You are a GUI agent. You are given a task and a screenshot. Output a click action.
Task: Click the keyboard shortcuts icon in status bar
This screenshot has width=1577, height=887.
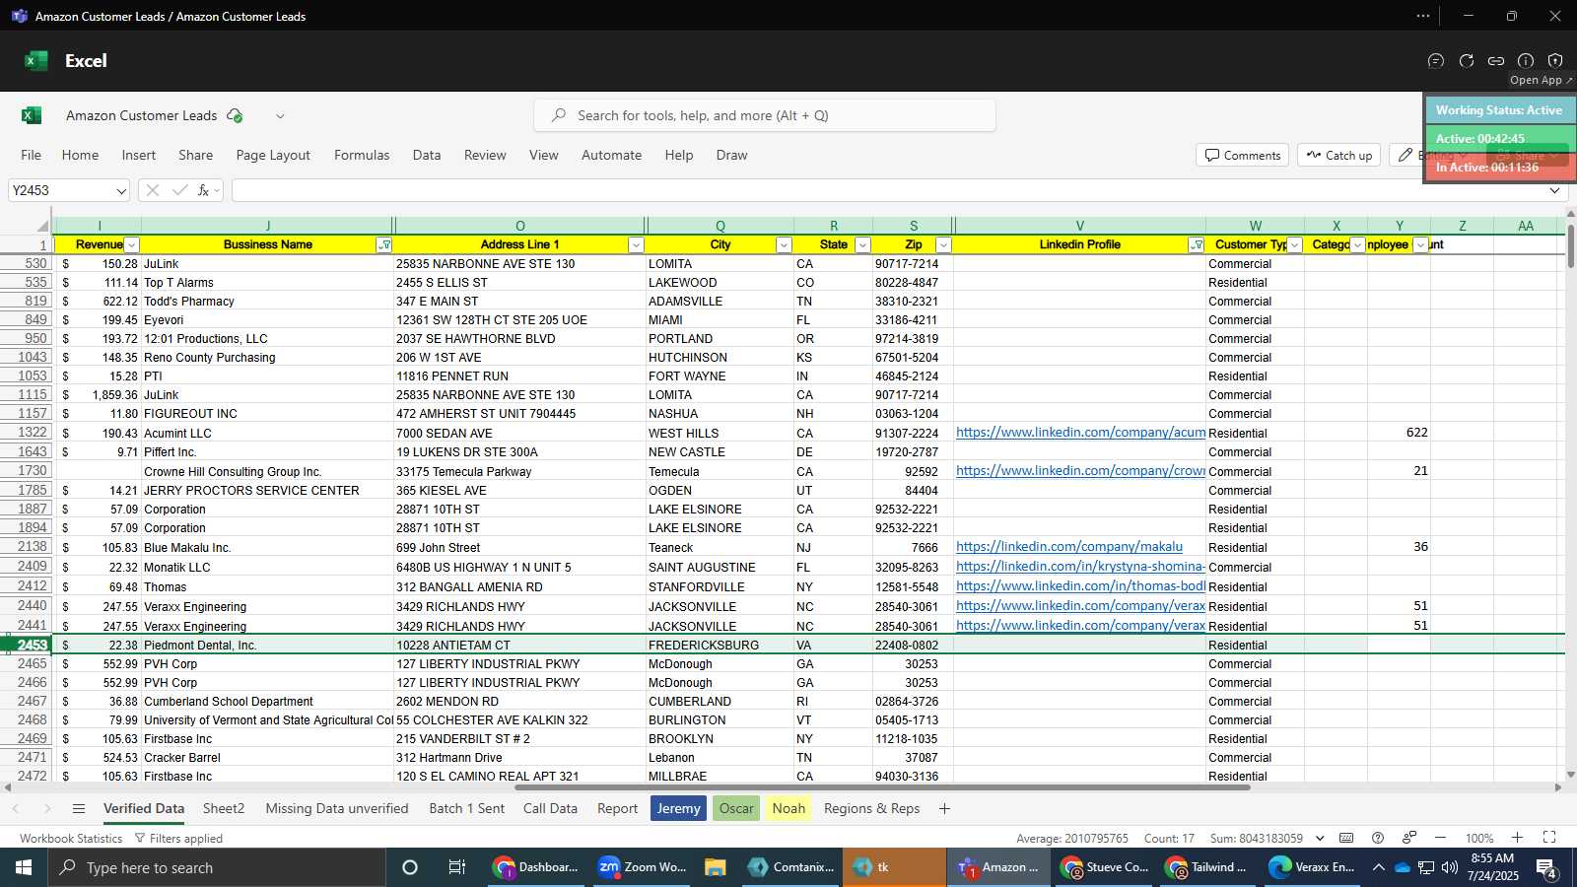[1346, 838]
